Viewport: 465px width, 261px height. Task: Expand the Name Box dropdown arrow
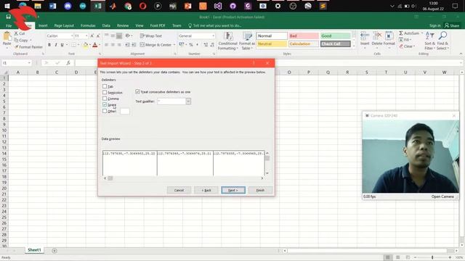29,63
